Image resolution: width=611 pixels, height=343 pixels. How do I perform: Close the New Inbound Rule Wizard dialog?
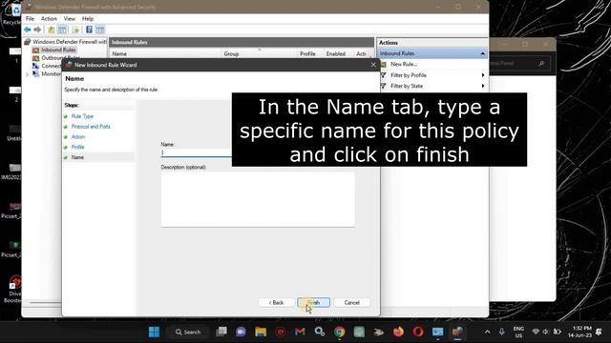coord(373,65)
